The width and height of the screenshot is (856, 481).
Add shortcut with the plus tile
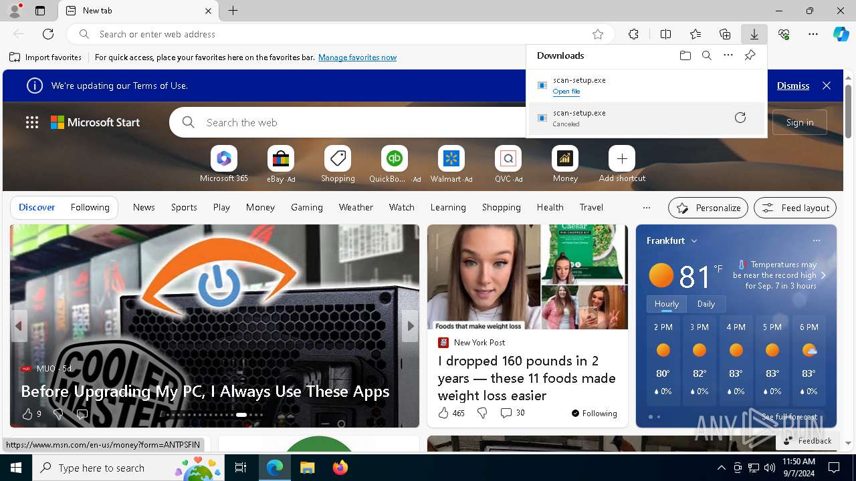tap(622, 164)
